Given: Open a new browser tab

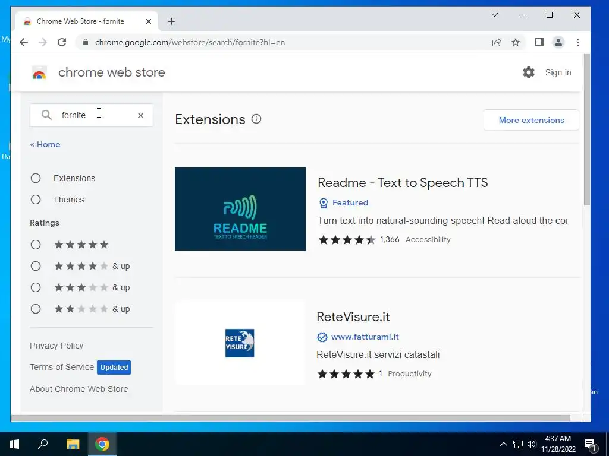Looking at the screenshot, I should [x=171, y=21].
